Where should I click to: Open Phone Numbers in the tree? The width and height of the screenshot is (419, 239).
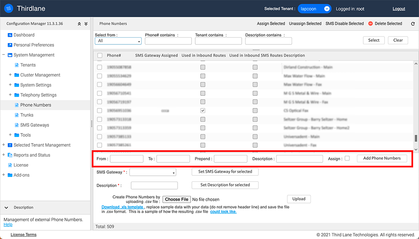tap(36, 105)
